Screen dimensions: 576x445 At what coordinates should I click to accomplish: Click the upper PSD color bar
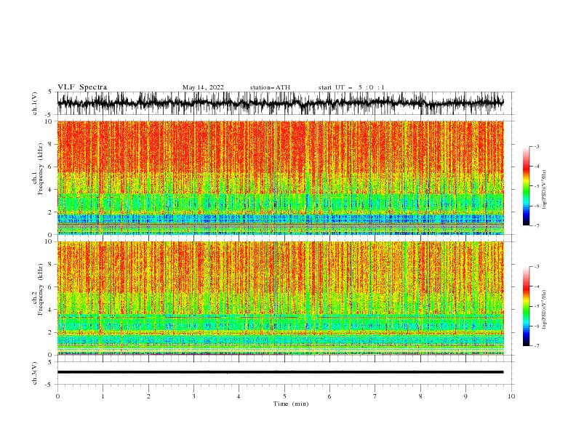coord(526,186)
